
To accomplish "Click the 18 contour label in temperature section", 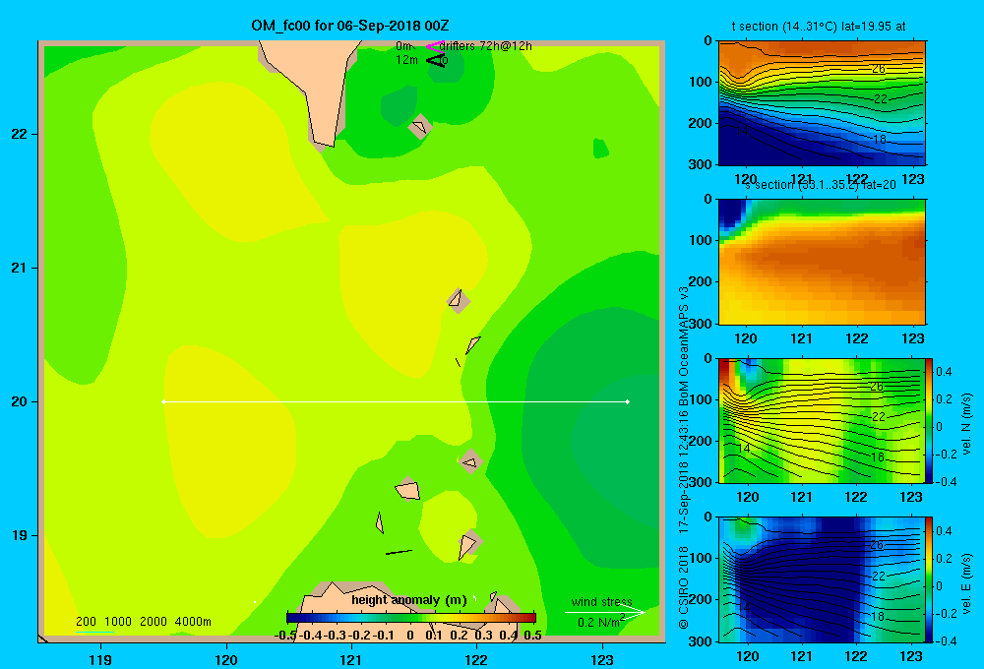I will click(x=880, y=140).
